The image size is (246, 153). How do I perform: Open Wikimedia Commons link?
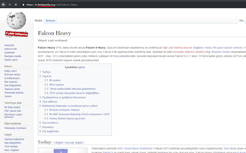(x=15, y=128)
